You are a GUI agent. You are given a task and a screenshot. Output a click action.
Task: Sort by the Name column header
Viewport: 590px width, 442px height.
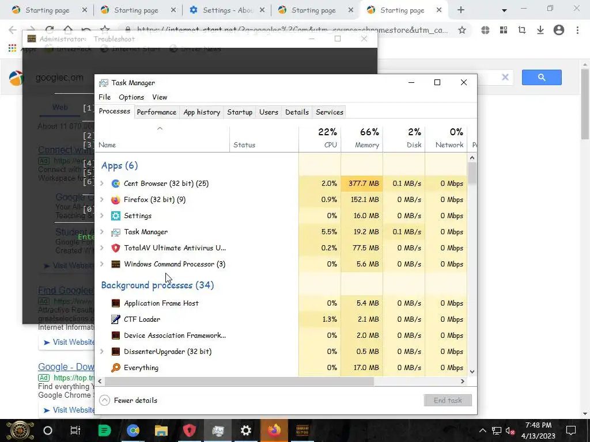point(162,138)
